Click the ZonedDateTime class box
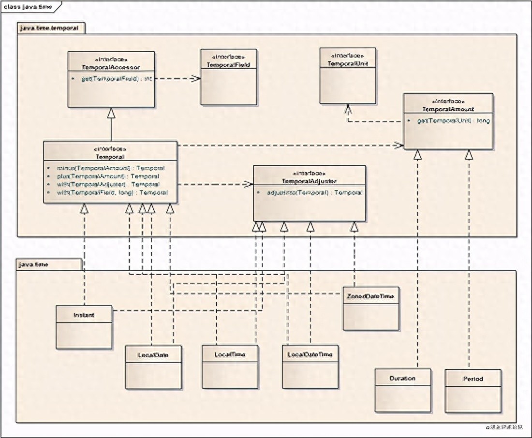This screenshot has height=438, width=532. 371,309
